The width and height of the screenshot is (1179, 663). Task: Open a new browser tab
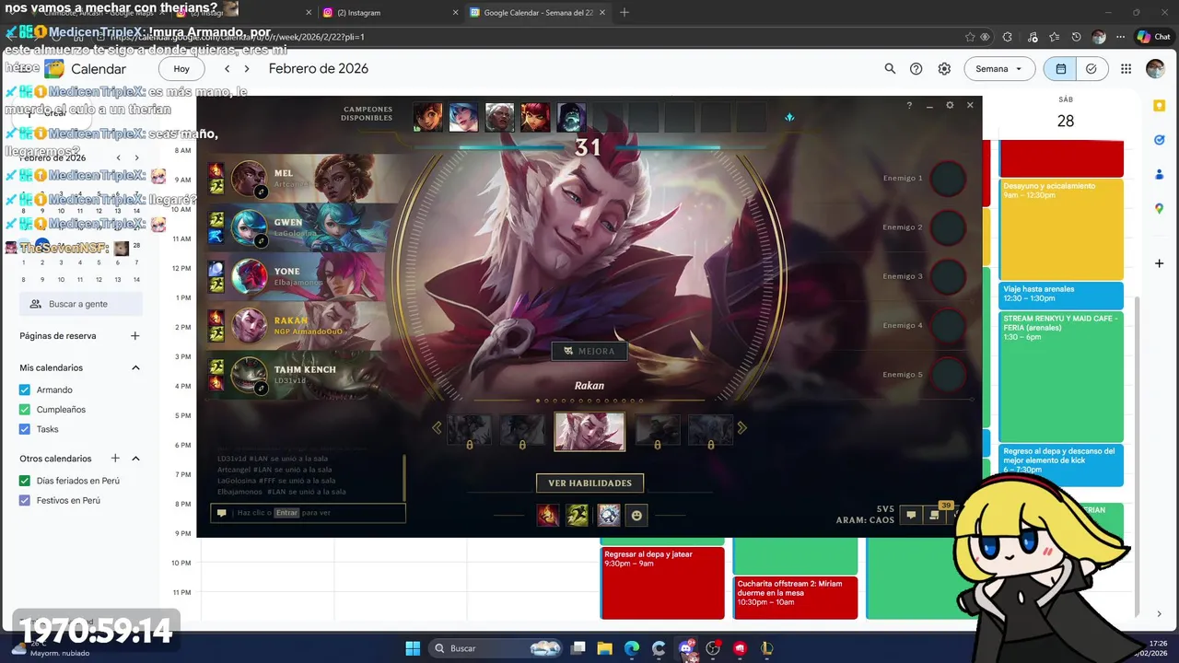(x=625, y=12)
